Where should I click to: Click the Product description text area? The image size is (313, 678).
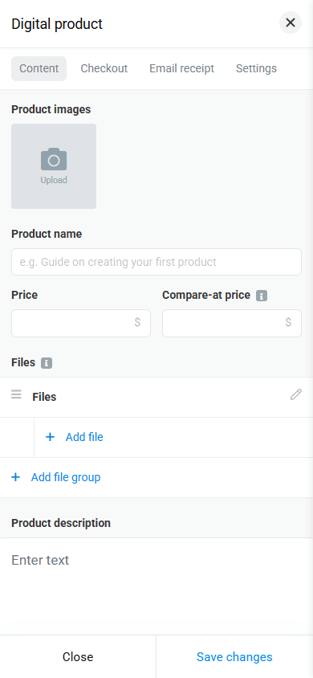156,586
